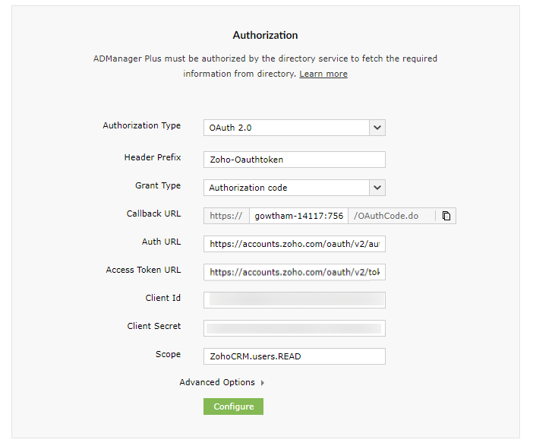Expand the Advanced Options section

222,382
